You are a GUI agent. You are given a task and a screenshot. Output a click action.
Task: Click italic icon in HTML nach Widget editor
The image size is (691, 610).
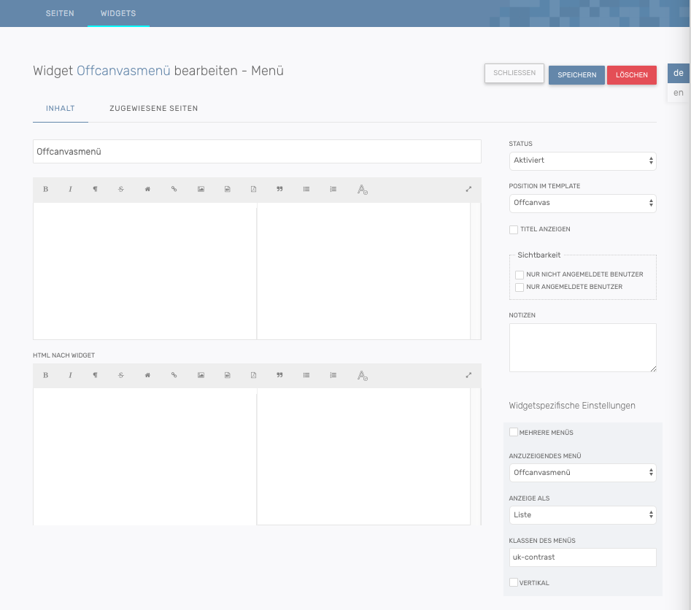point(70,375)
